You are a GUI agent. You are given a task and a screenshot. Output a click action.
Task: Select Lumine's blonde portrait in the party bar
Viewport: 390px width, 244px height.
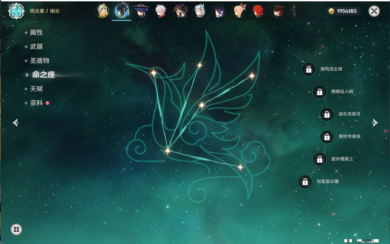(102, 11)
